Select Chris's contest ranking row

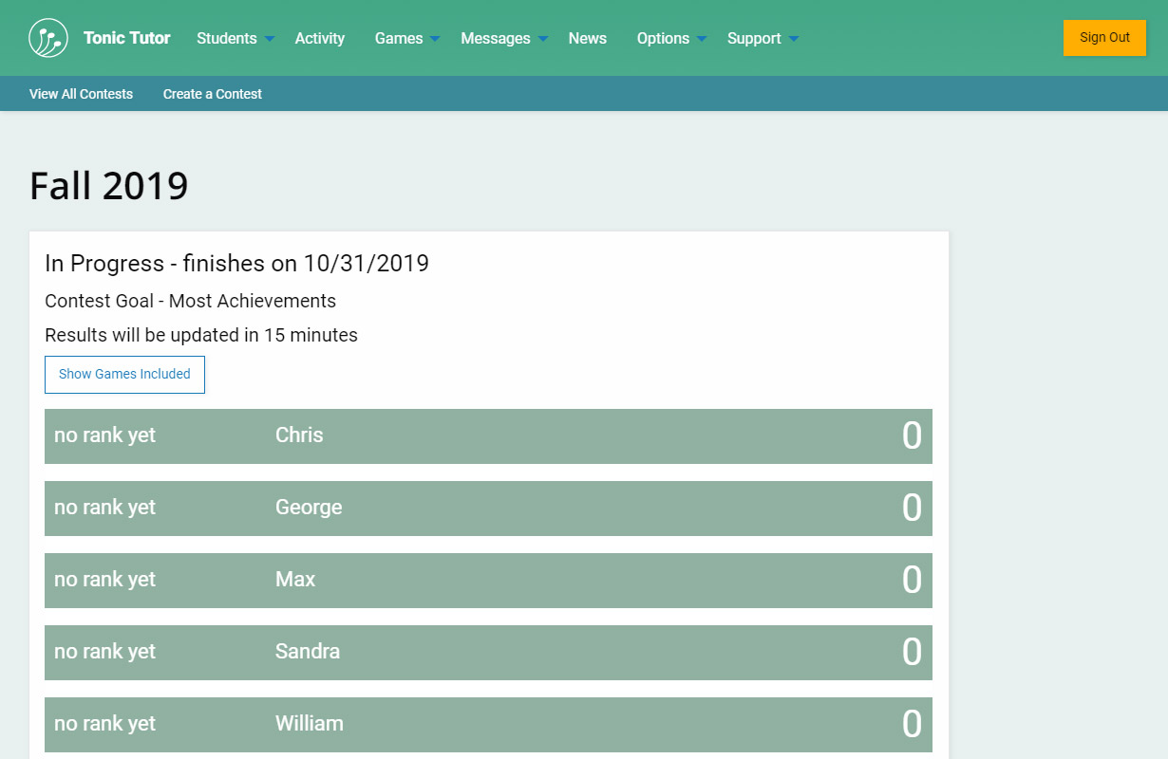488,436
